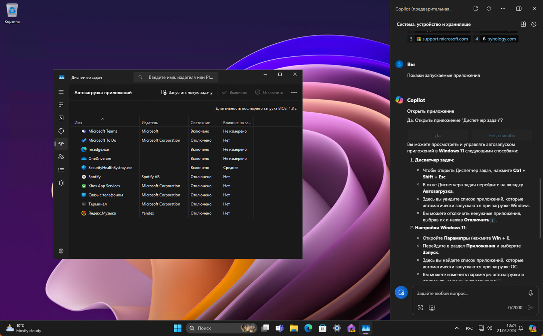Open the Users page in sidebar
Image resolution: width=543 pixels, height=336 pixels.
[x=61, y=157]
